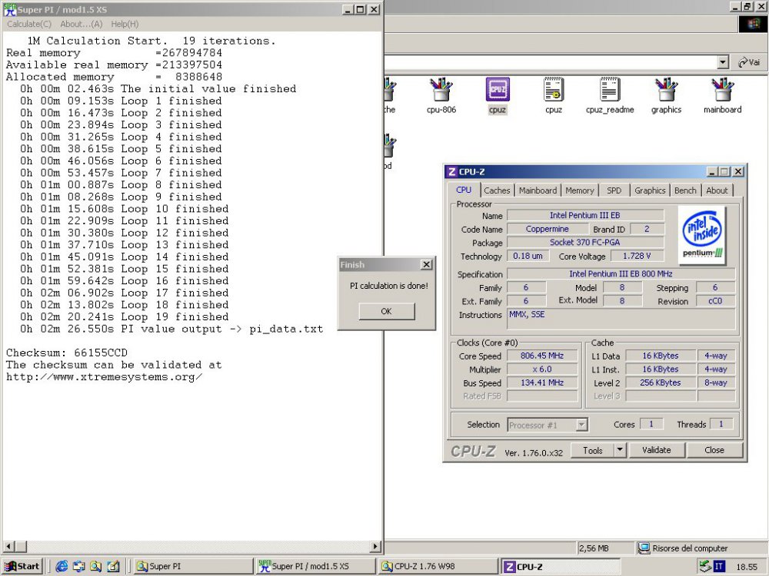
Task: Open the mainboard desktop icon
Action: pyautogui.click(x=722, y=92)
